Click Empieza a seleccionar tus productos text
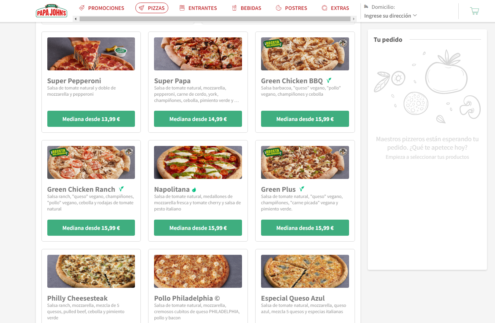The image size is (495, 323). 427,157
